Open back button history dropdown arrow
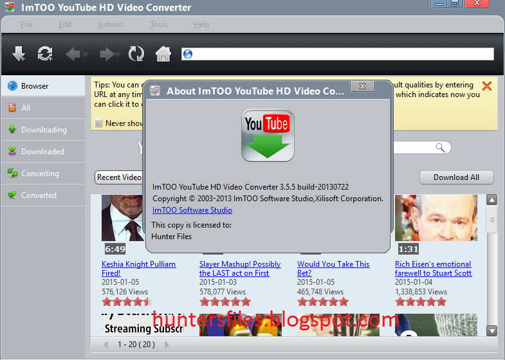This screenshot has height=360, width=505. (x=85, y=55)
